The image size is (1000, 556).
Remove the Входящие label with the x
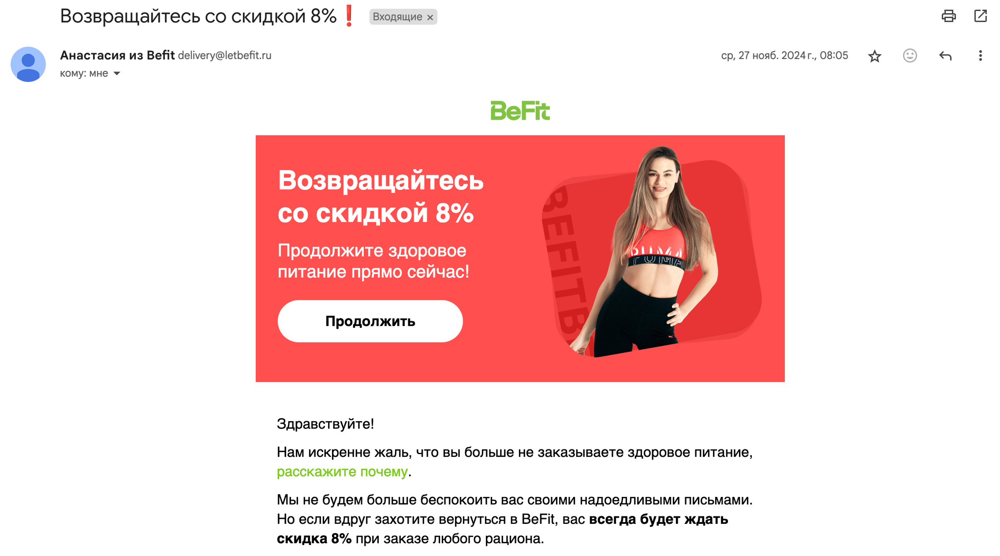[430, 17]
